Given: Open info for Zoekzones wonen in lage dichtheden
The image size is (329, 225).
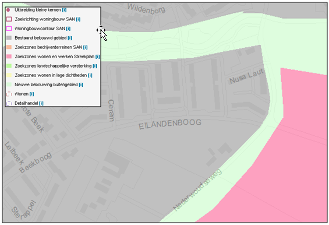Looking at the screenshot, I should [90, 75].
